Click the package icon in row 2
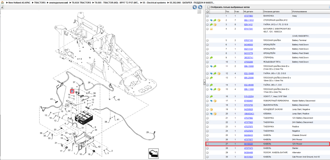This screenshot has height=160, width=330. coord(219,20)
